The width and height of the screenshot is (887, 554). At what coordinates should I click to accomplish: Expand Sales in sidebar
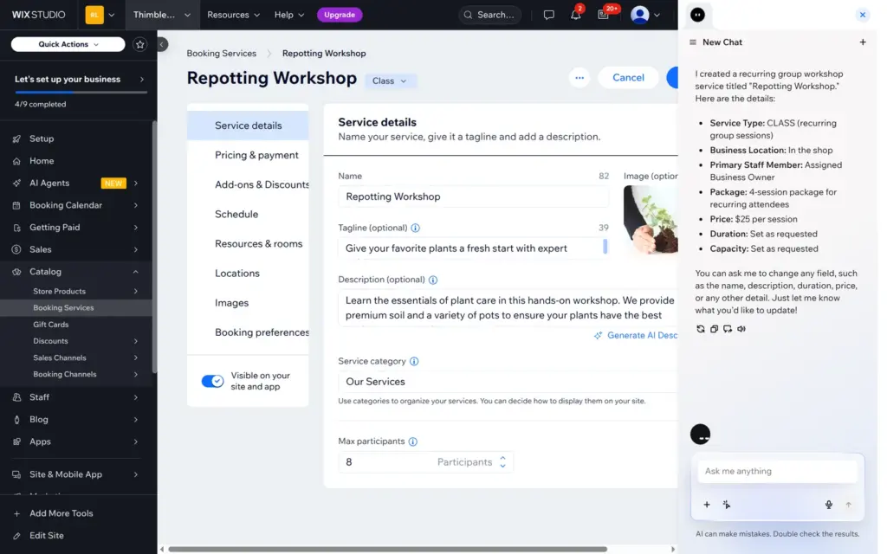pyautogui.click(x=136, y=249)
